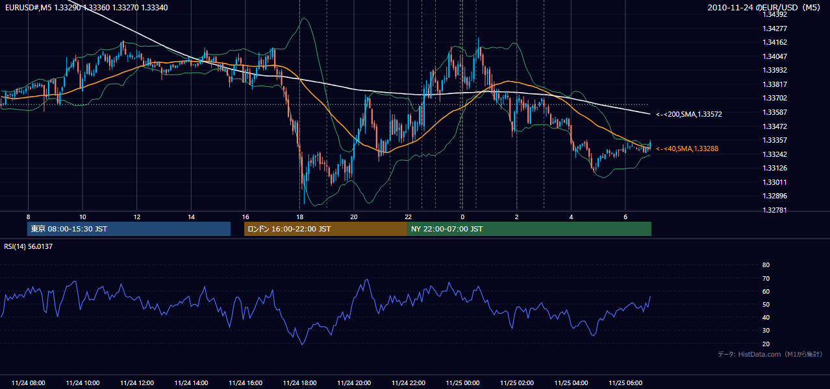Click price axis value 1.33702
The height and width of the screenshot is (389, 830).
tap(775, 99)
